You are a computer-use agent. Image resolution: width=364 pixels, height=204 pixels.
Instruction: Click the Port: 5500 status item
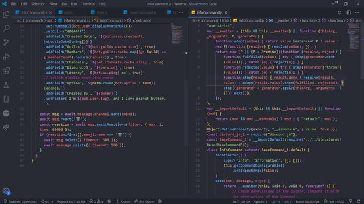pyautogui.click(x=334, y=202)
